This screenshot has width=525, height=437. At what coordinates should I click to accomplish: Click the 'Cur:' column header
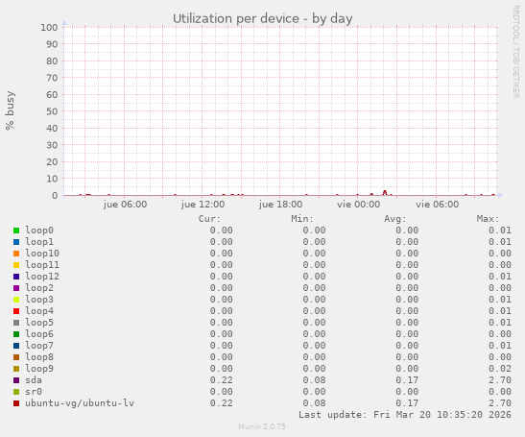tap(209, 219)
